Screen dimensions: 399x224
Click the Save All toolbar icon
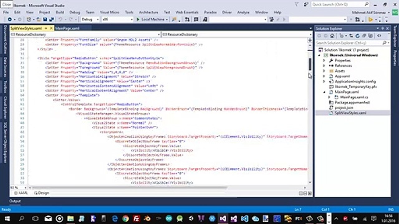coord(51,19)
